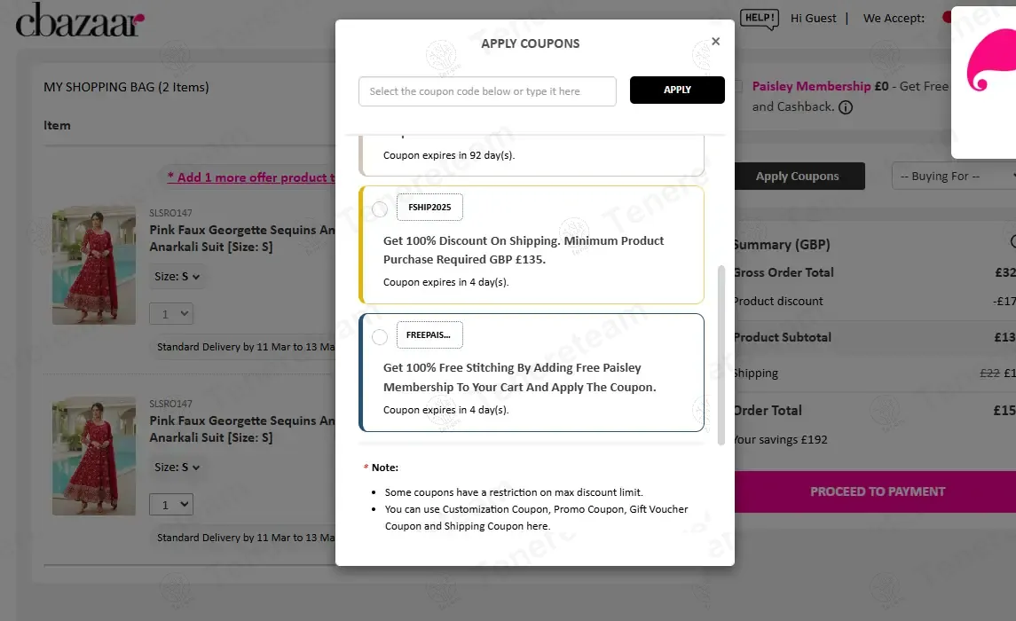The height and width of the screenshot is (621, 1016).
Task: Open second item's quantity dropdown
Action: click(171, 505)
